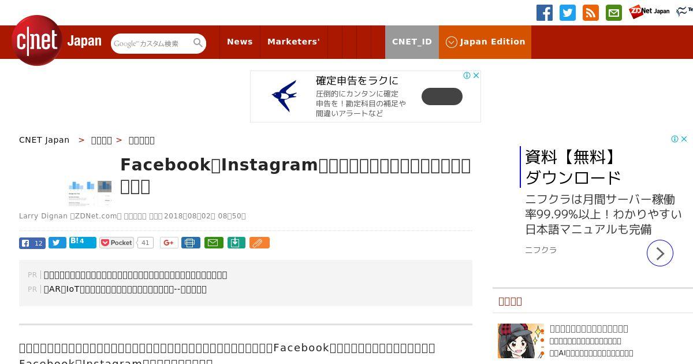Image resolution: width=693 pixels, height=364 pixels.
Task: Click the green newsletter mail icon in top bar
Action: (x=614, y=13)
